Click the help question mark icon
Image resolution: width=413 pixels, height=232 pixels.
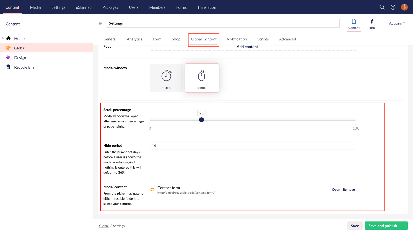point(393,7)
